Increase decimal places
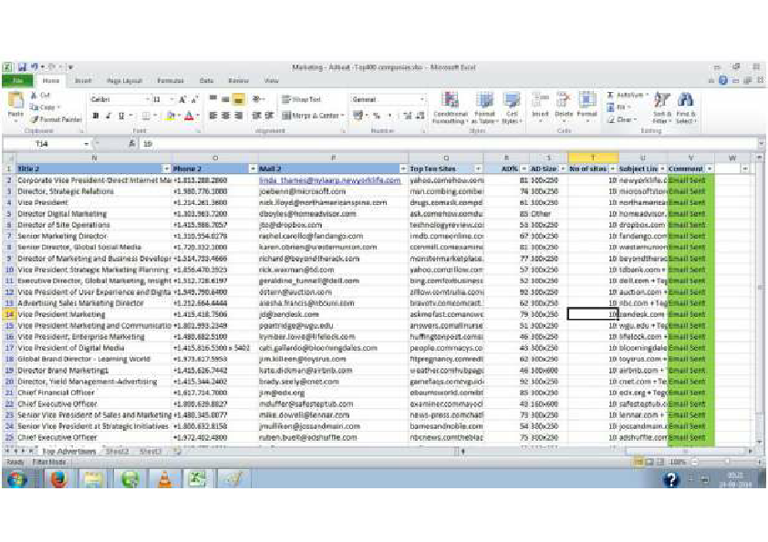This screenshot has height=542, width=768. coord(408,116)
